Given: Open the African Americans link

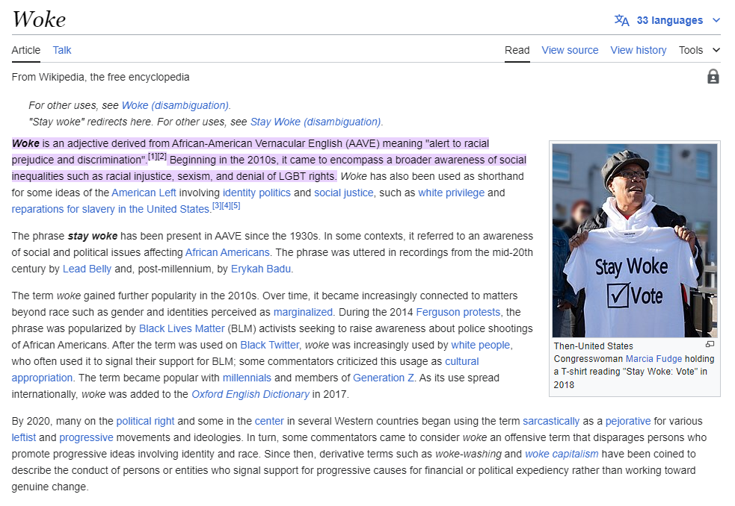Looking at the screenshot, I should pyautogui.click(x=227, y=252).
